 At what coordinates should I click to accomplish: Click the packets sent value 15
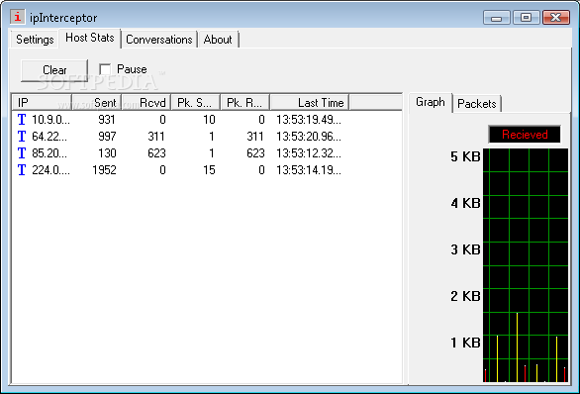click(209, 170)
